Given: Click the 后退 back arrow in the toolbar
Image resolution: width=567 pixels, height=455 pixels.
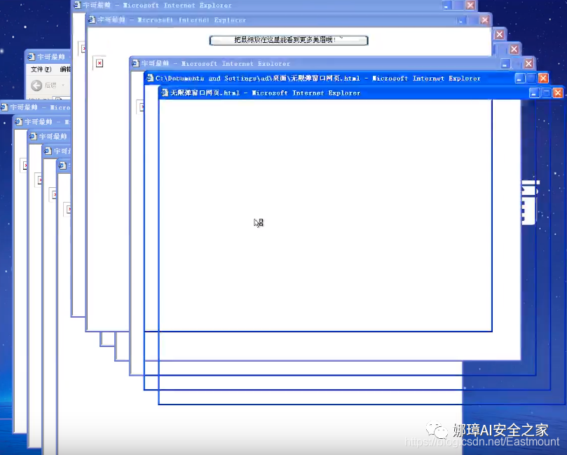Looking at the screenshot, I should pyautogui.click(x=36, y=86).
